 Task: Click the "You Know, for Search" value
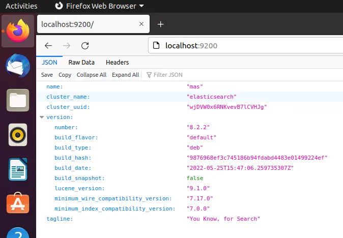(x=223, y=219)
